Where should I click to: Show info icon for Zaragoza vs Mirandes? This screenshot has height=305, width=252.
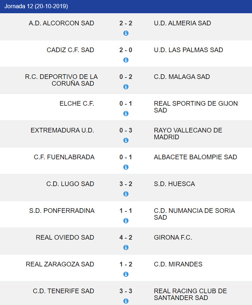pyautogui.click(x=126, y=274)
